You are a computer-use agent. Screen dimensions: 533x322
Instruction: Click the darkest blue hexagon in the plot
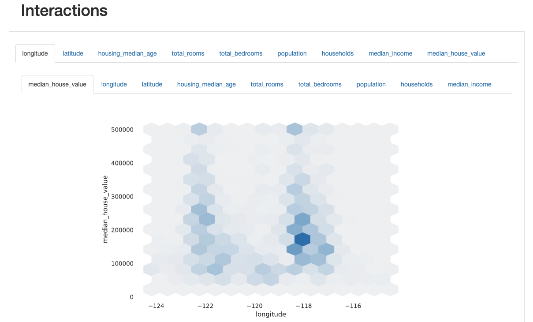click(x=302, y=239)
